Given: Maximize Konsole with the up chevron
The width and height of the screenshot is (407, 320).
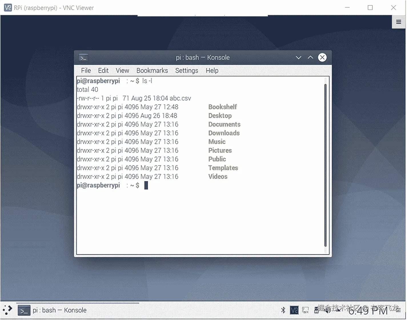Looking at the screenshot, I should click(310, 58).
